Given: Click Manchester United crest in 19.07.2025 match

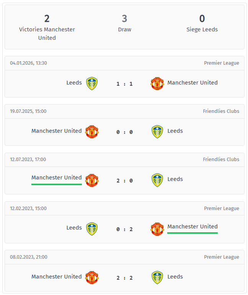Looking at the screenshot, I should [x=92, y=132].
